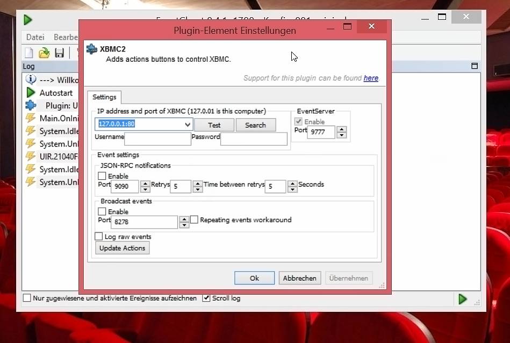Uncheck the Scroll log checkbox

pos(206,298)
